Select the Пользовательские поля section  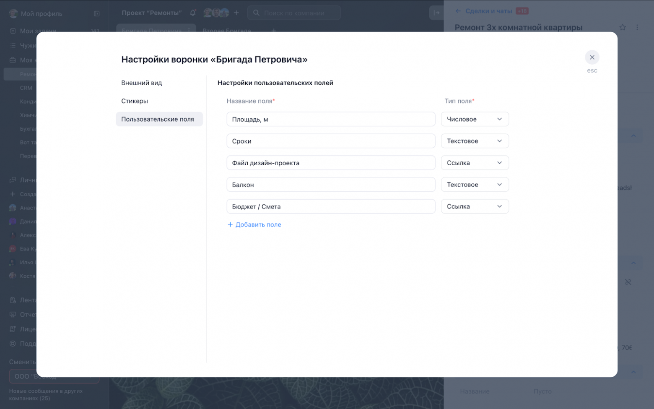point(158,119)
